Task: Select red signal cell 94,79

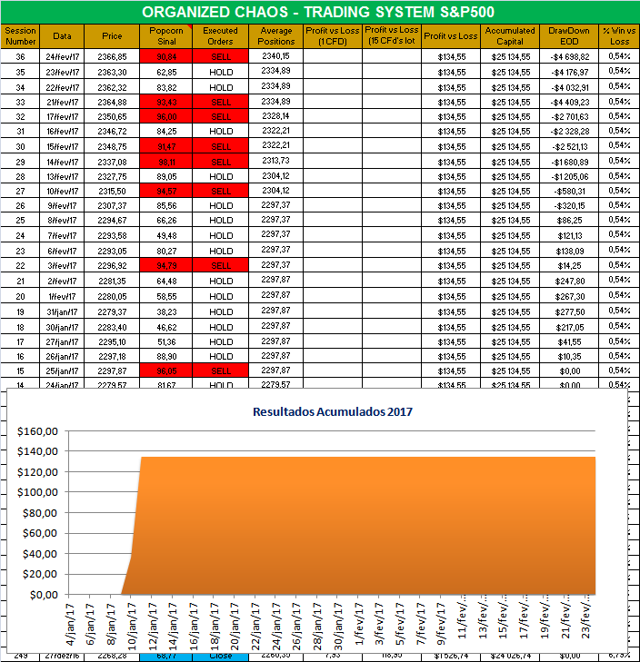Action: pos(166,265)
